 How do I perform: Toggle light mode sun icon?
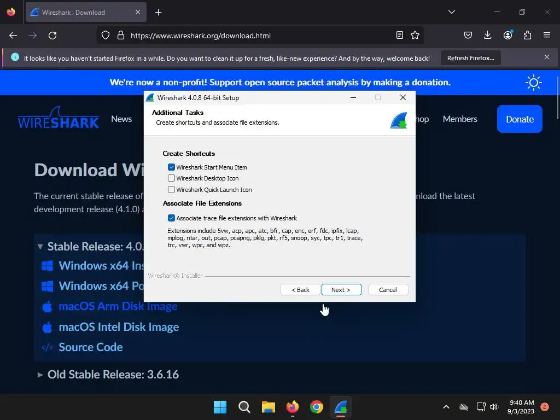[534, 83]
